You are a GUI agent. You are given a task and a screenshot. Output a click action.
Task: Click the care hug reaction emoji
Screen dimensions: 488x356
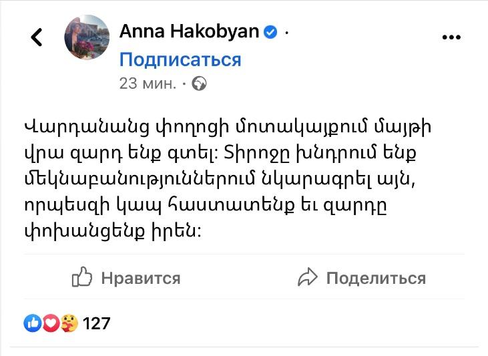(69, 324)
